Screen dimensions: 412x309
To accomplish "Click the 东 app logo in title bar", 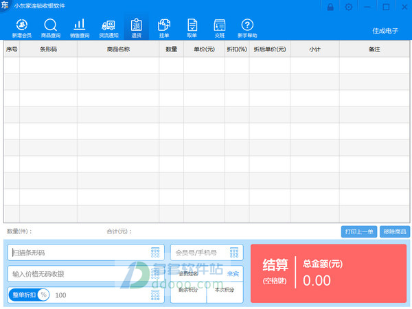I will (x=5, y=5).
